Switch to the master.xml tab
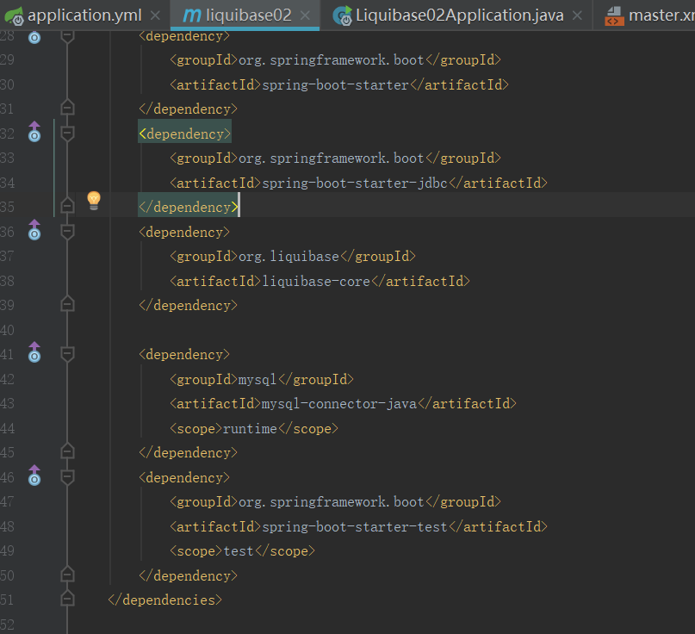This screenshot has height=634, width=695. tap(661, 16)
